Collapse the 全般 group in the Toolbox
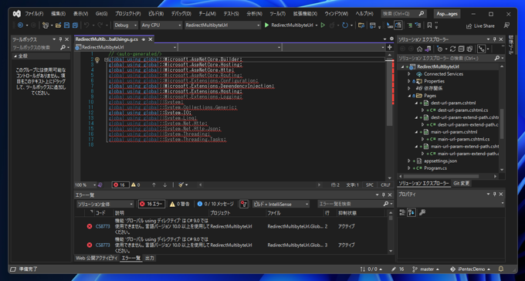The image size is (525, 281). 15,56
